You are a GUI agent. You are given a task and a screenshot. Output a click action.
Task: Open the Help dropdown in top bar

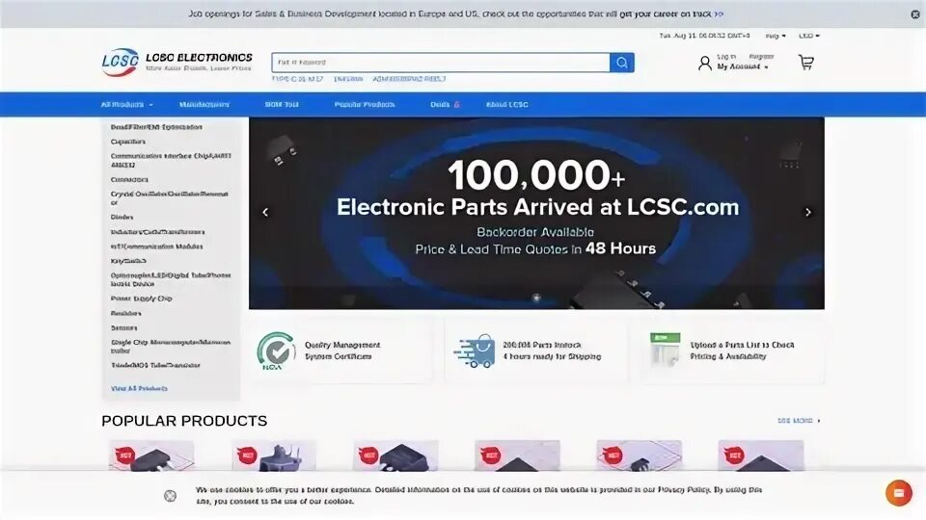(x=776, y=36)
